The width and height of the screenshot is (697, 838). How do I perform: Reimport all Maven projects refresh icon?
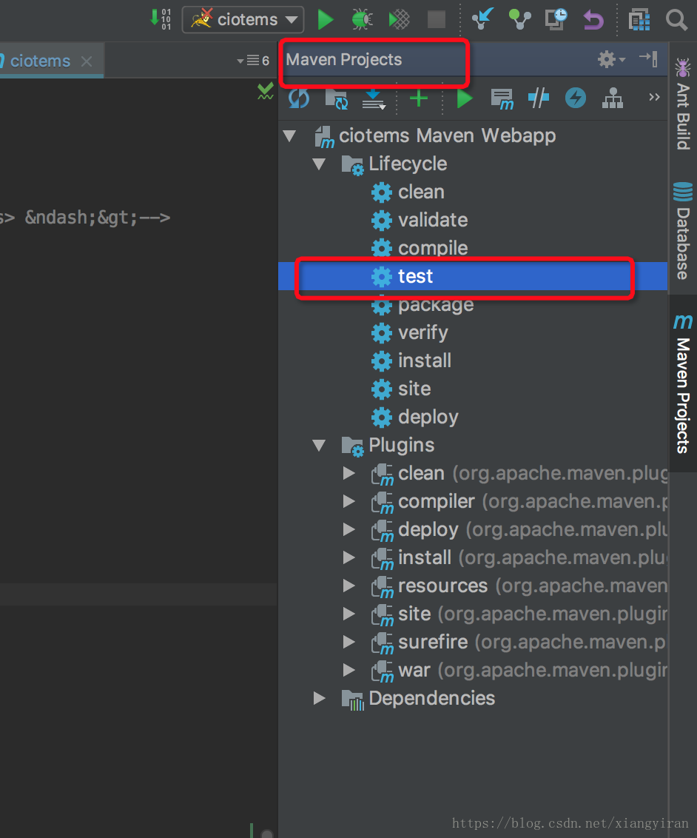[x=299, y=98]
